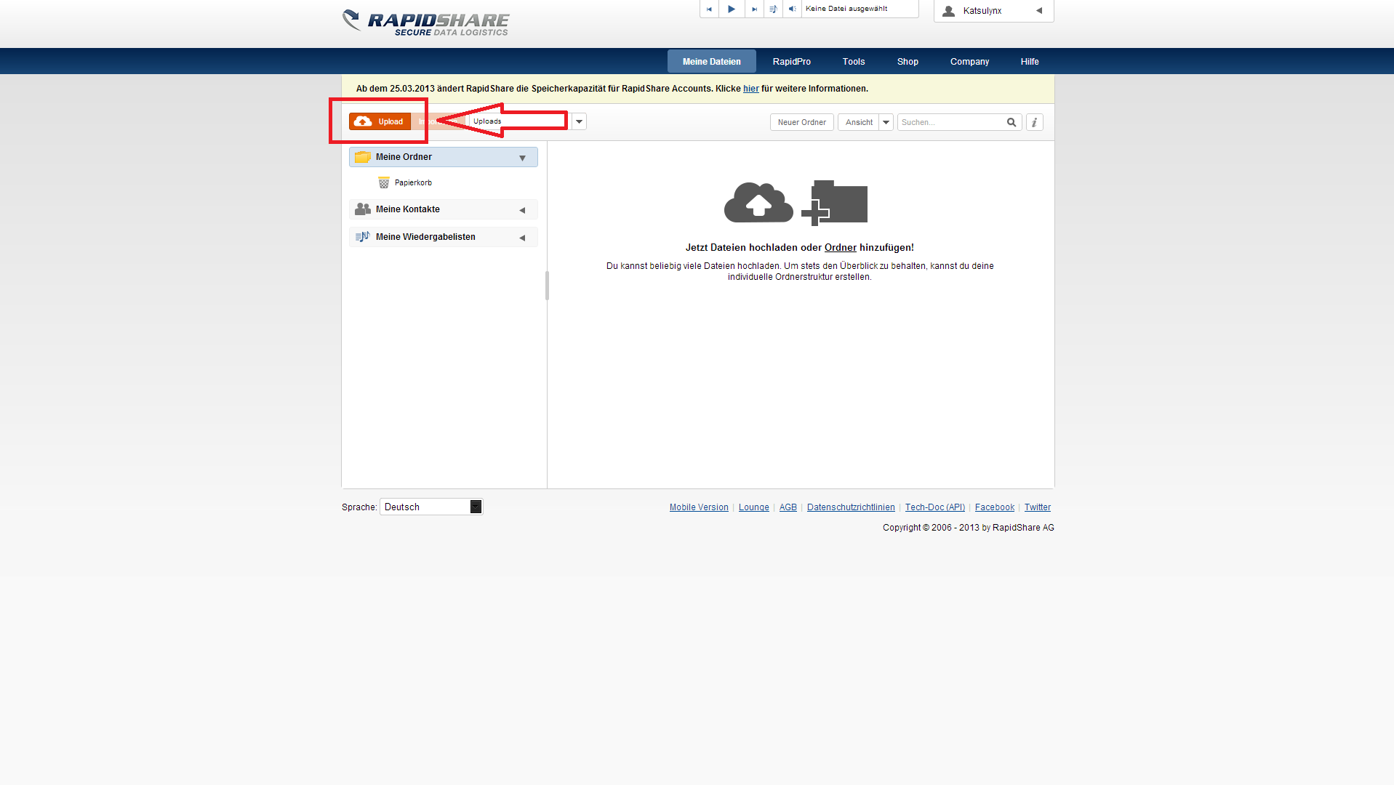Open the playlist icon in player

tap(773, 9)
